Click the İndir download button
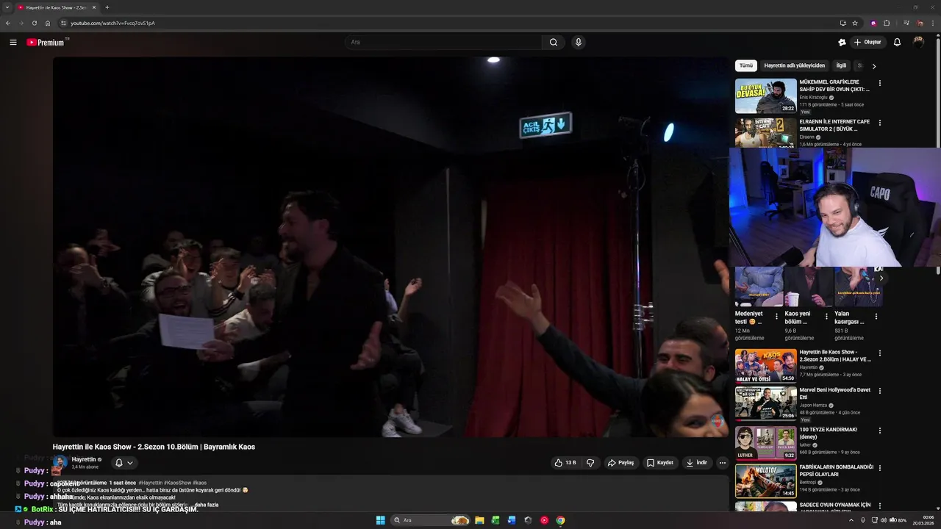The width and height of the screenshot is (941, 529). (697, 463)
